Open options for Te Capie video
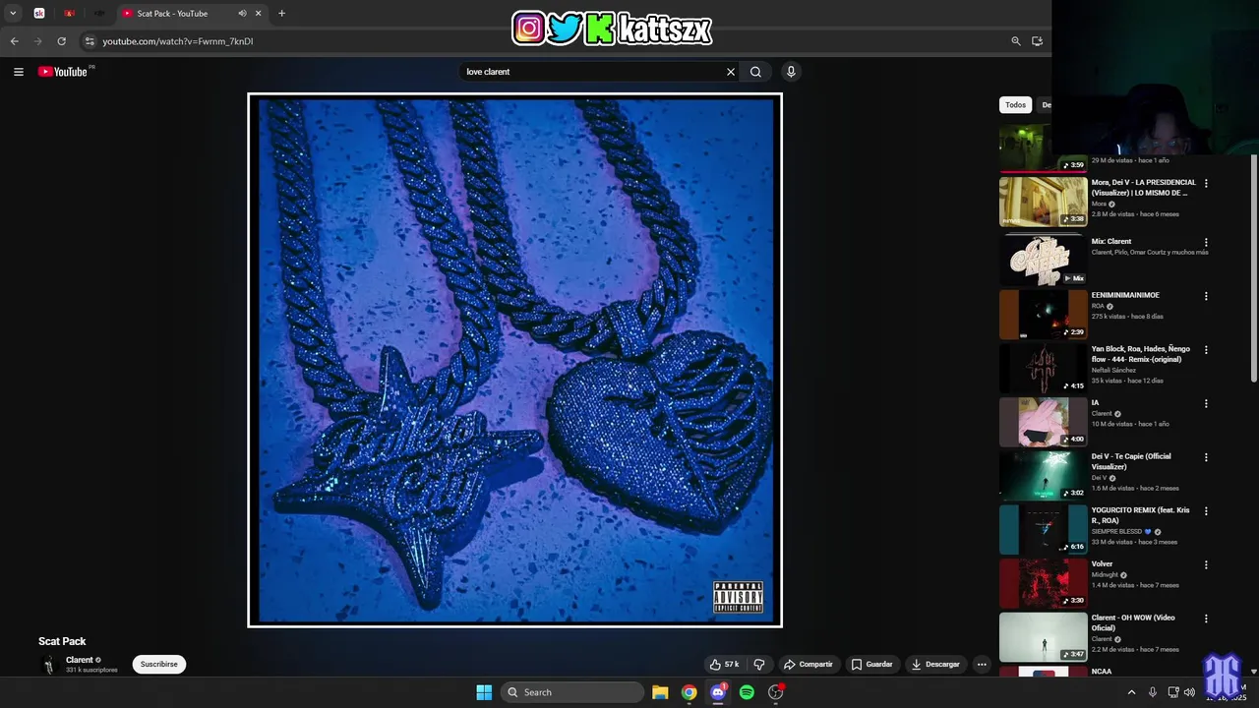Screen dimensions: 1259x708 coord(1206,457)
